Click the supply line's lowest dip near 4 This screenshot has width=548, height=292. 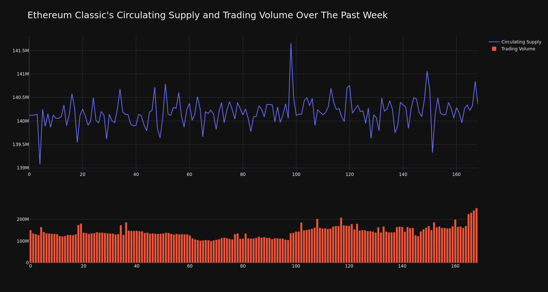tap(40, 164)
